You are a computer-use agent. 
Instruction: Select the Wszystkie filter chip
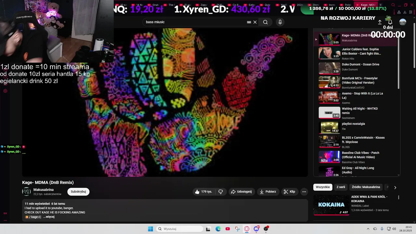(x=323, y=187)
